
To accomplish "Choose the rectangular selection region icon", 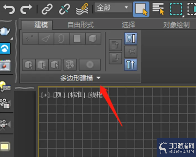I will [x=176, y=9].
